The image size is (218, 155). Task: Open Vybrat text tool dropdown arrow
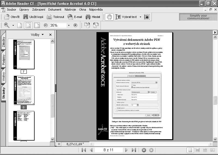pyautogui.click(x=140, y=17)
